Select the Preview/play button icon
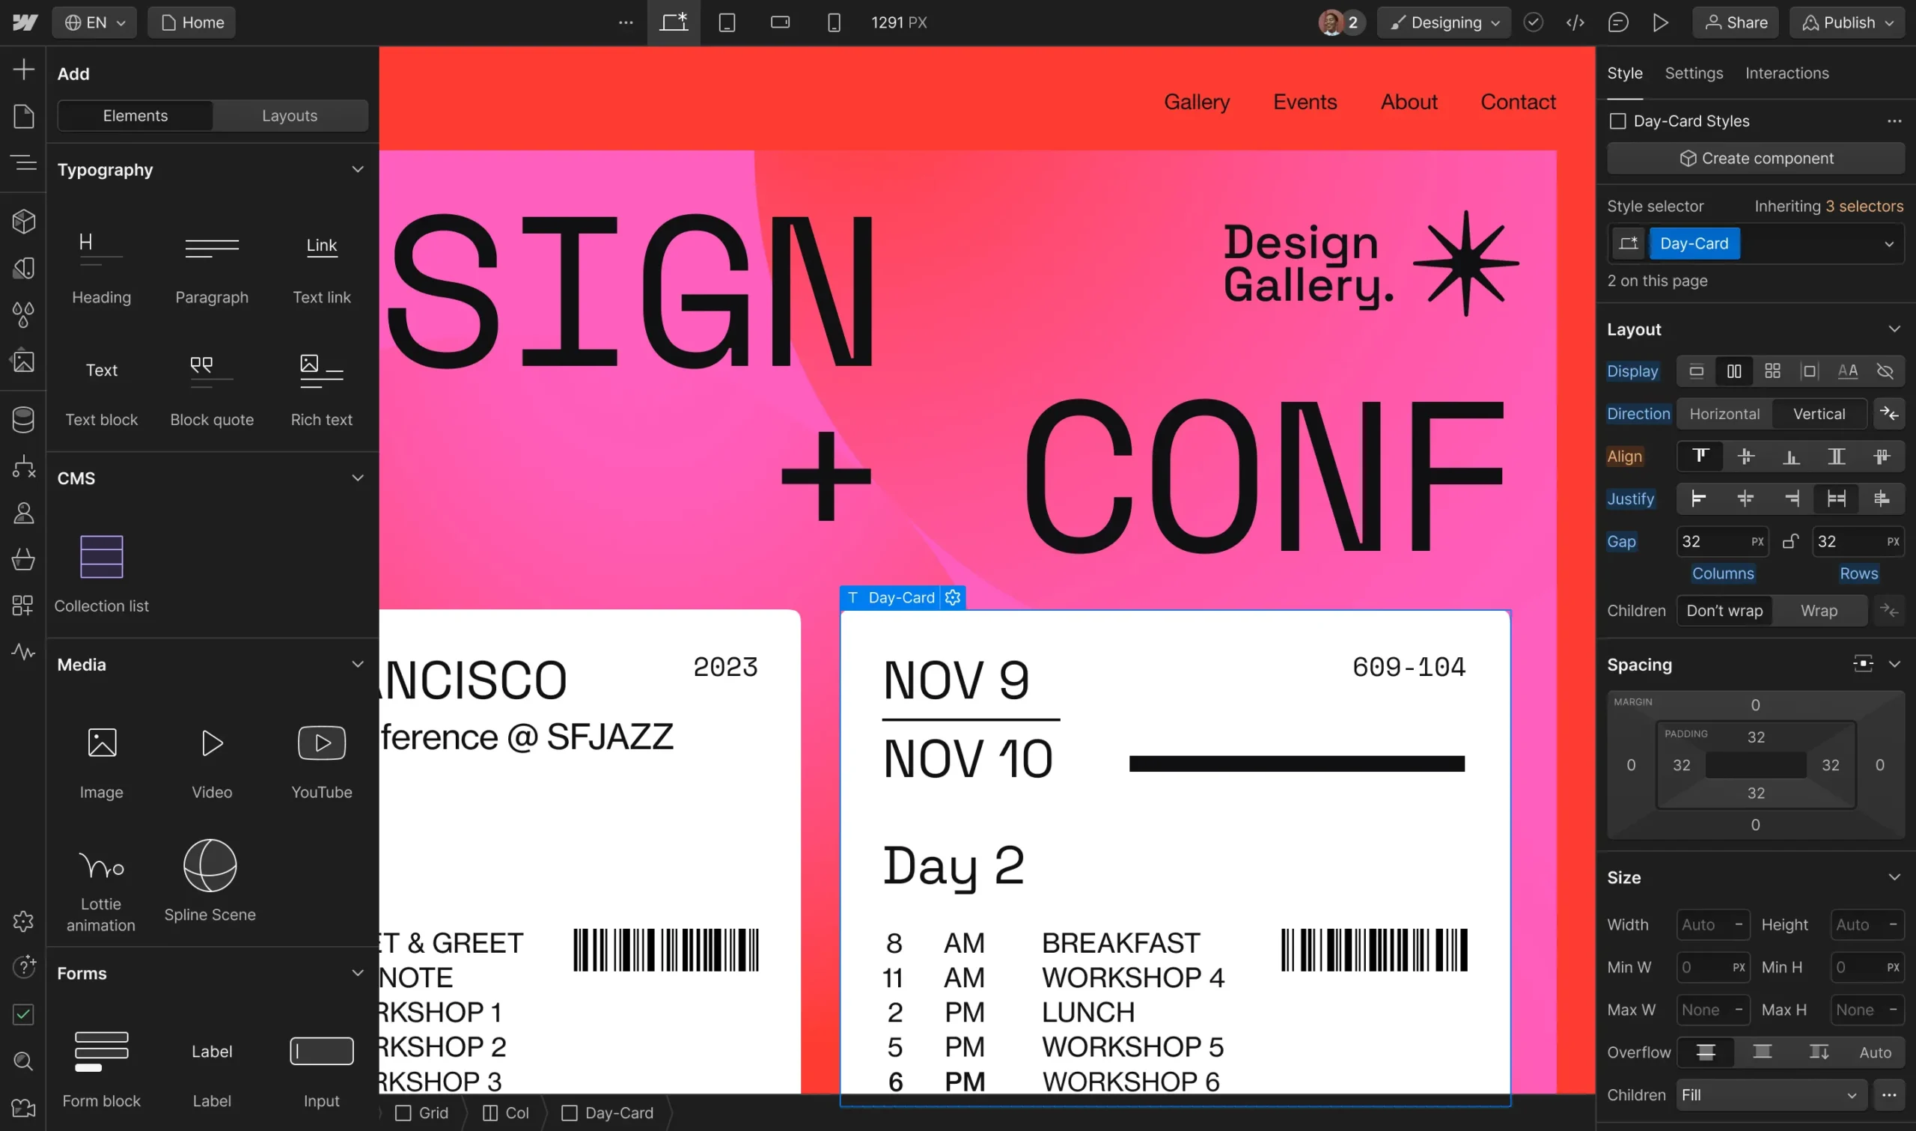Viewport: 1916px width, 1131px height. click(x=1662, y=23)
